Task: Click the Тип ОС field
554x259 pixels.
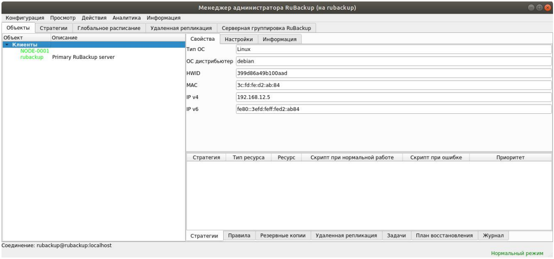Action: coord(394,50)
